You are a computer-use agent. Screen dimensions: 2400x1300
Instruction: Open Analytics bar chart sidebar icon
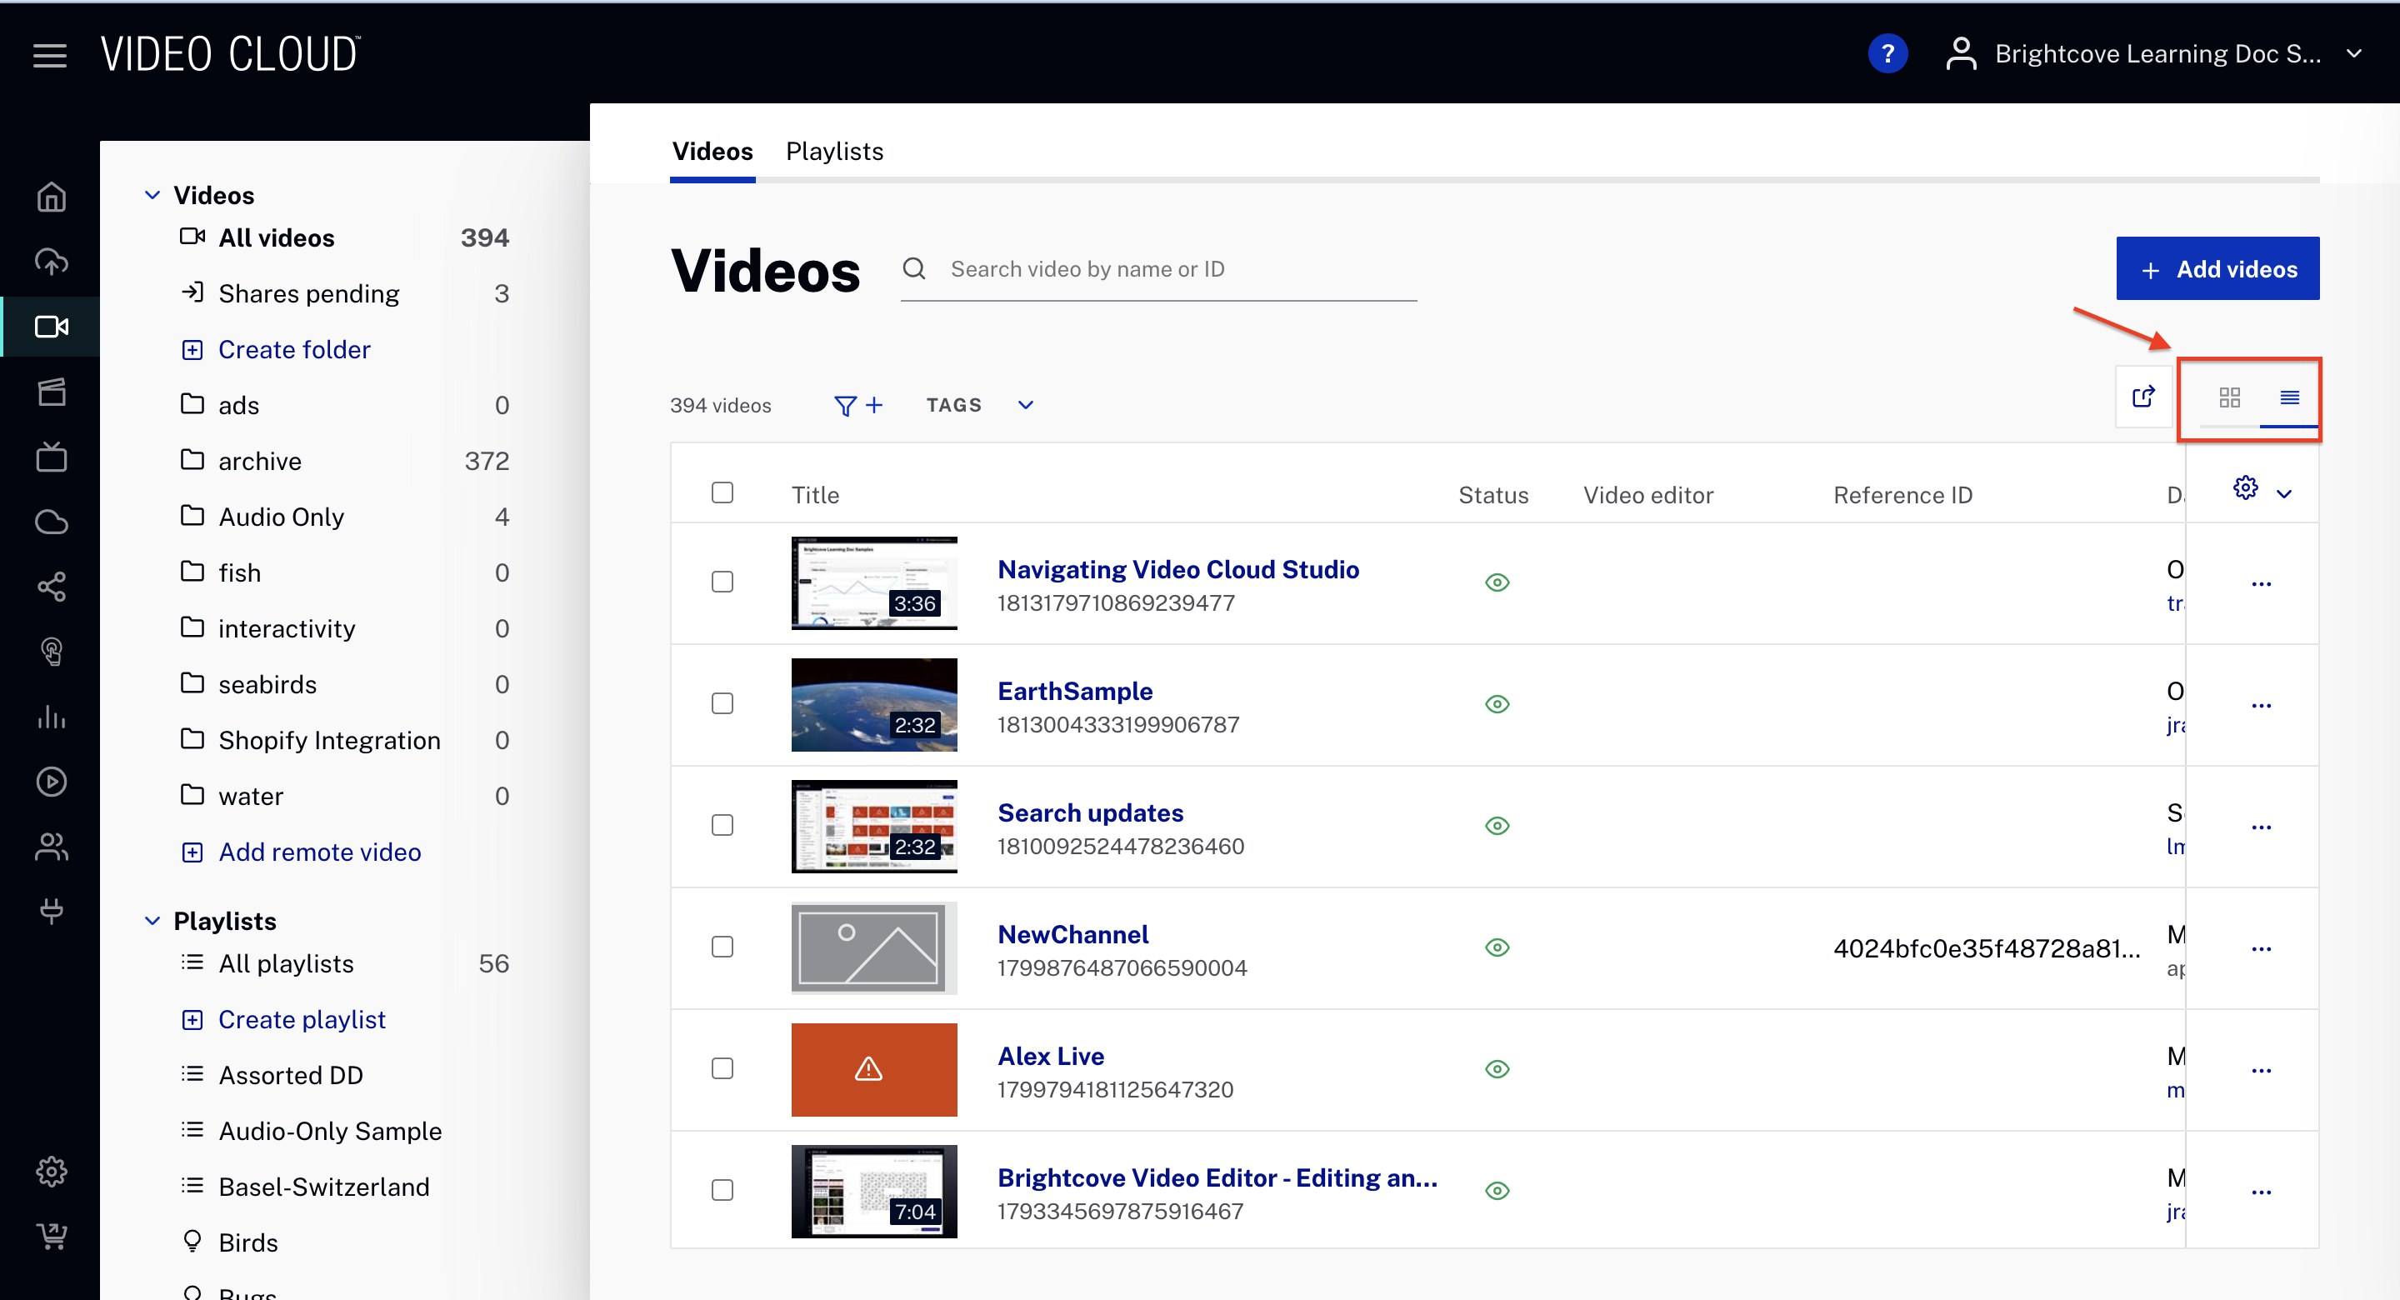pos(51,717)
